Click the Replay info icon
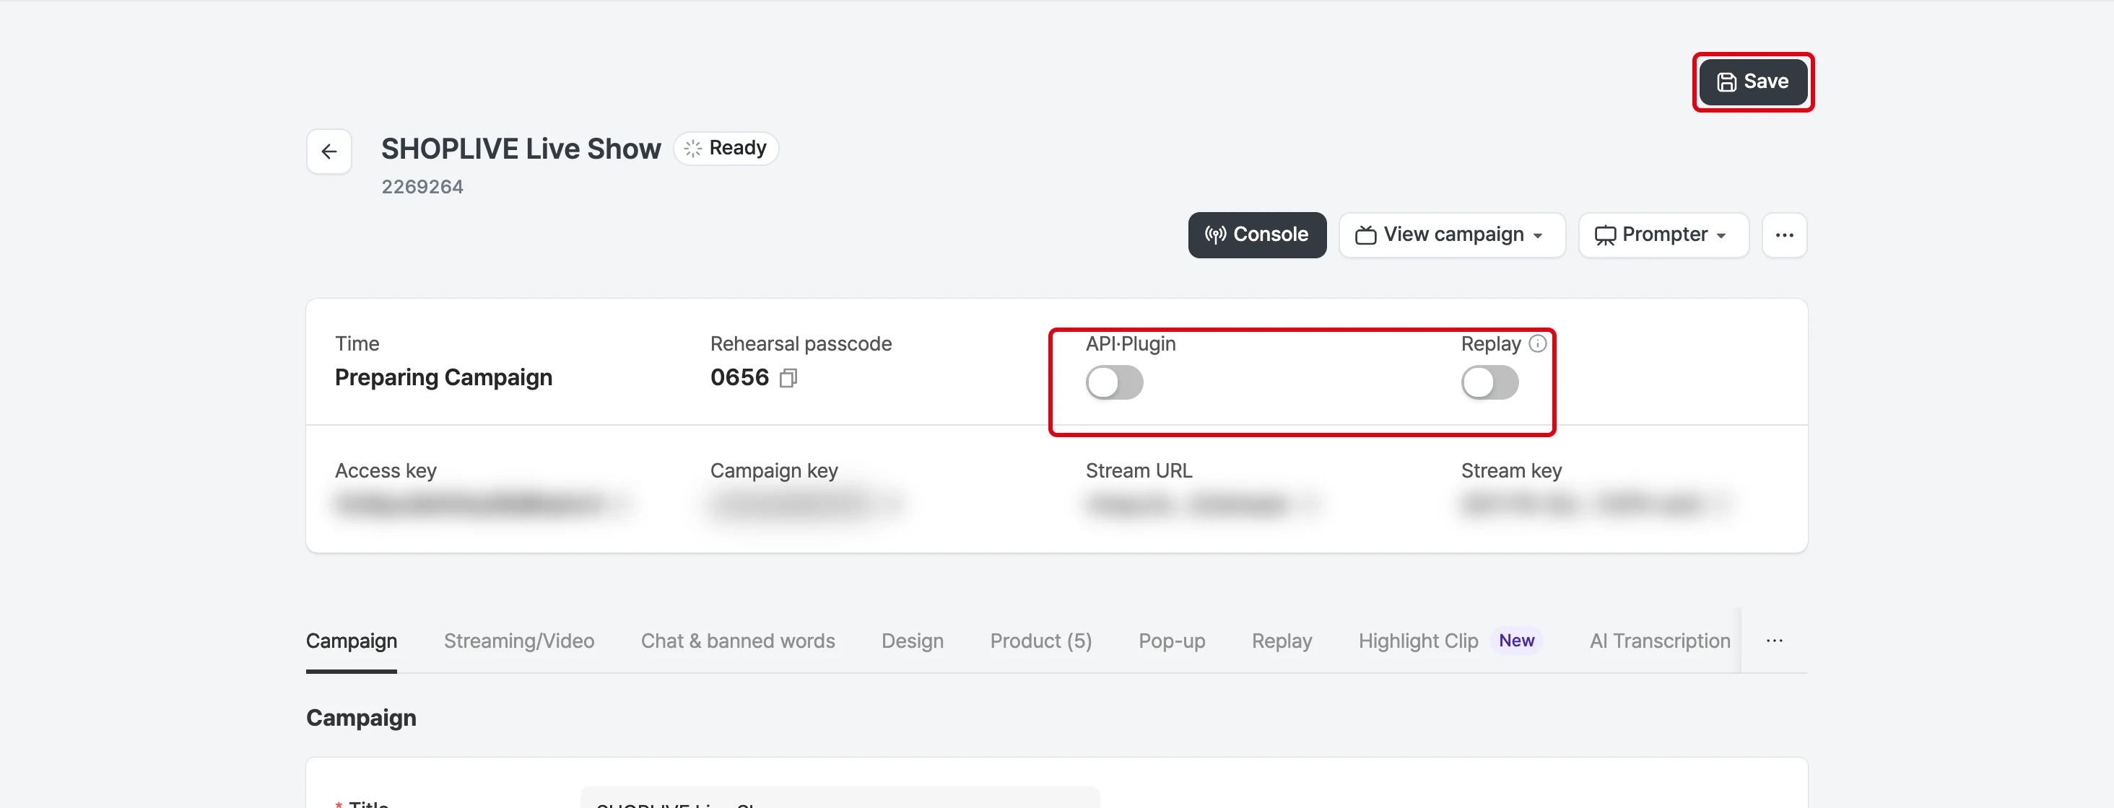 pyautogui.click(x=1537, y=343)
